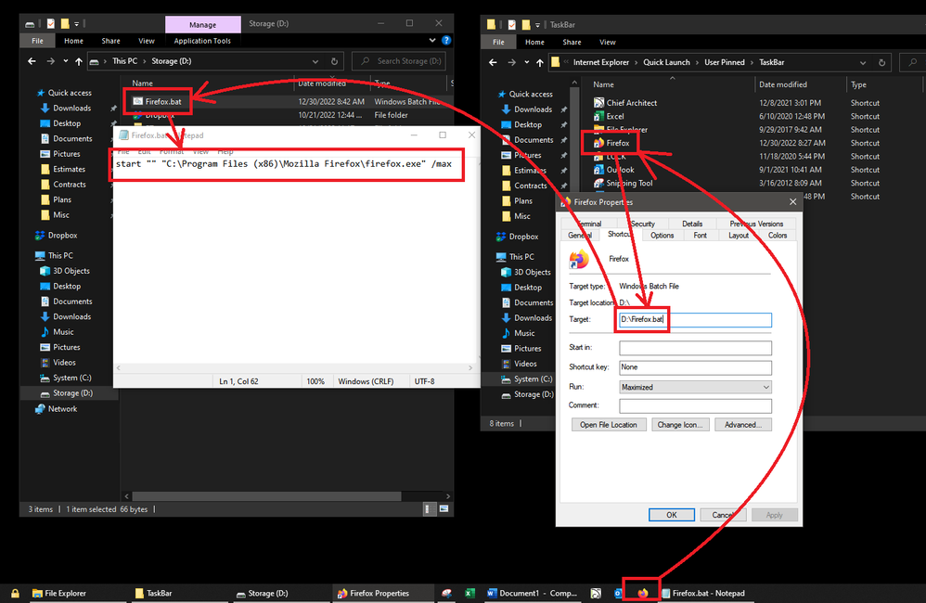Click User Pinned breadcrumb in TaskBar address bar
This screenshot has width=926, height=603.
point(724,62)
